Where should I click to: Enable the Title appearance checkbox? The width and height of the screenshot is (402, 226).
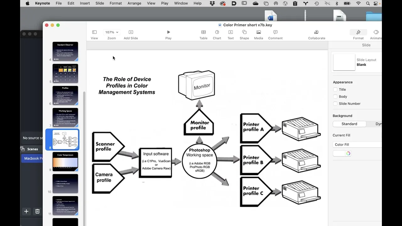335,89
